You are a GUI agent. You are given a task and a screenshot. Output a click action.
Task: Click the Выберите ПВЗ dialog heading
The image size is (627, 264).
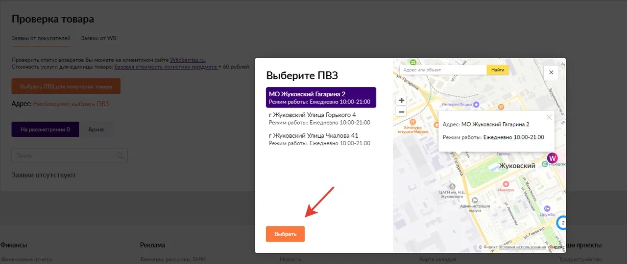[x=302, y=75]
